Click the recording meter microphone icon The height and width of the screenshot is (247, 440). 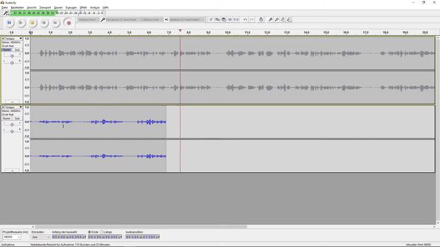click(5, 13)
